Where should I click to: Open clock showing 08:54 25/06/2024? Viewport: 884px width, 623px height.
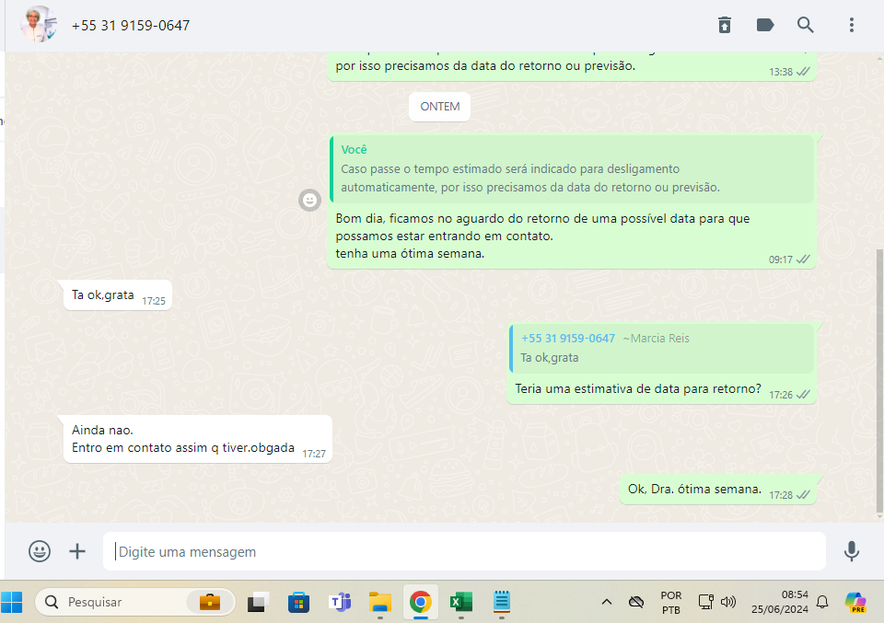tap(780, 602)
